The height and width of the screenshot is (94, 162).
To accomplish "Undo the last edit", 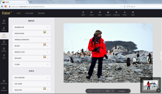I will (91, 13).
